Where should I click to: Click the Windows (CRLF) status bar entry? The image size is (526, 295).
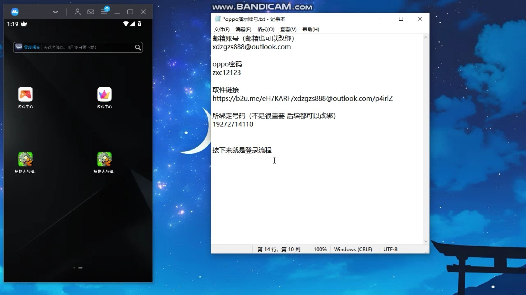[x=353, y=249]
